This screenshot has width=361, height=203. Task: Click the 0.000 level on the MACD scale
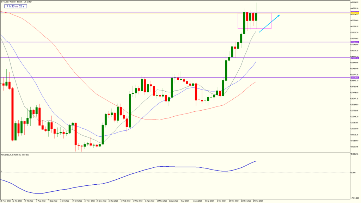[x=354, y=172]
